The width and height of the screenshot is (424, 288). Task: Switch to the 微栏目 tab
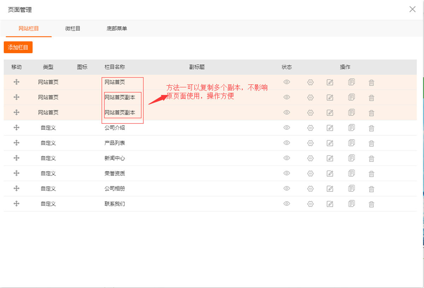(73, 29)
